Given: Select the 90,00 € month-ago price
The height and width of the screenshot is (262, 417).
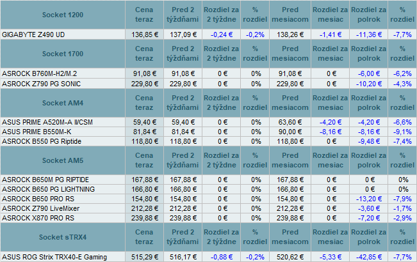Looking at the screenshot, I should click(290, 132).
